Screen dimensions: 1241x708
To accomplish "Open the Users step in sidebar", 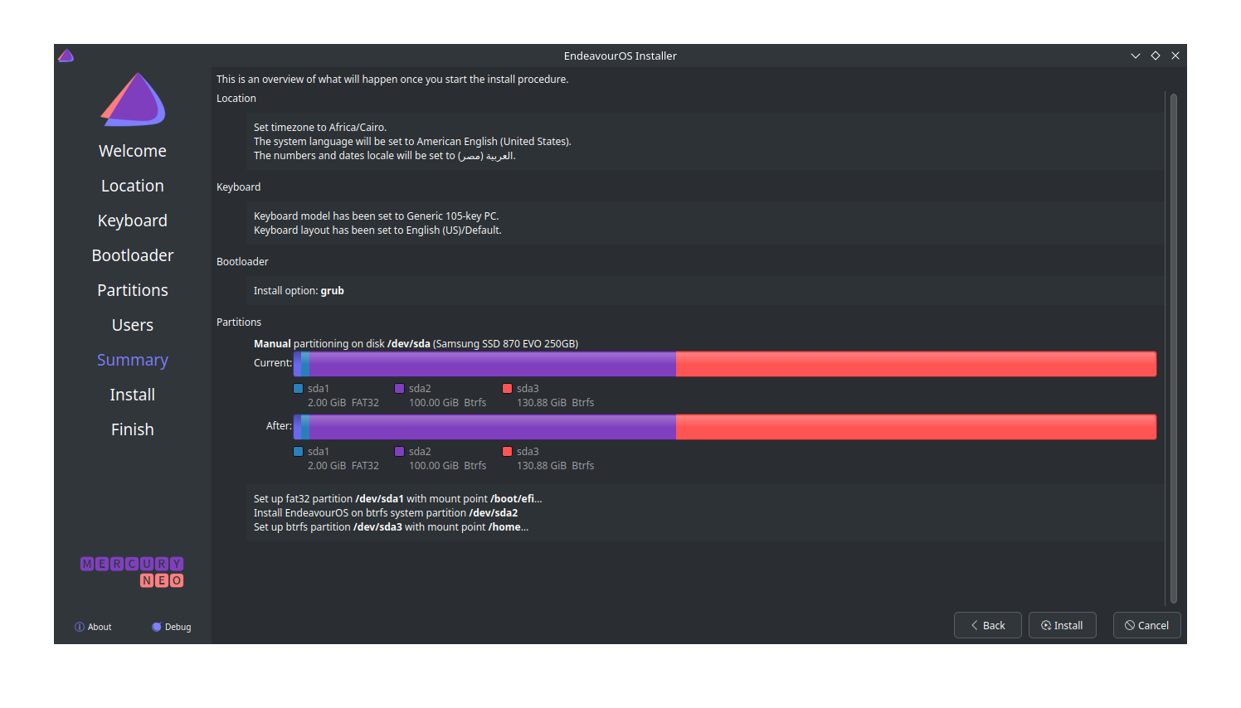I will [133, 325].
